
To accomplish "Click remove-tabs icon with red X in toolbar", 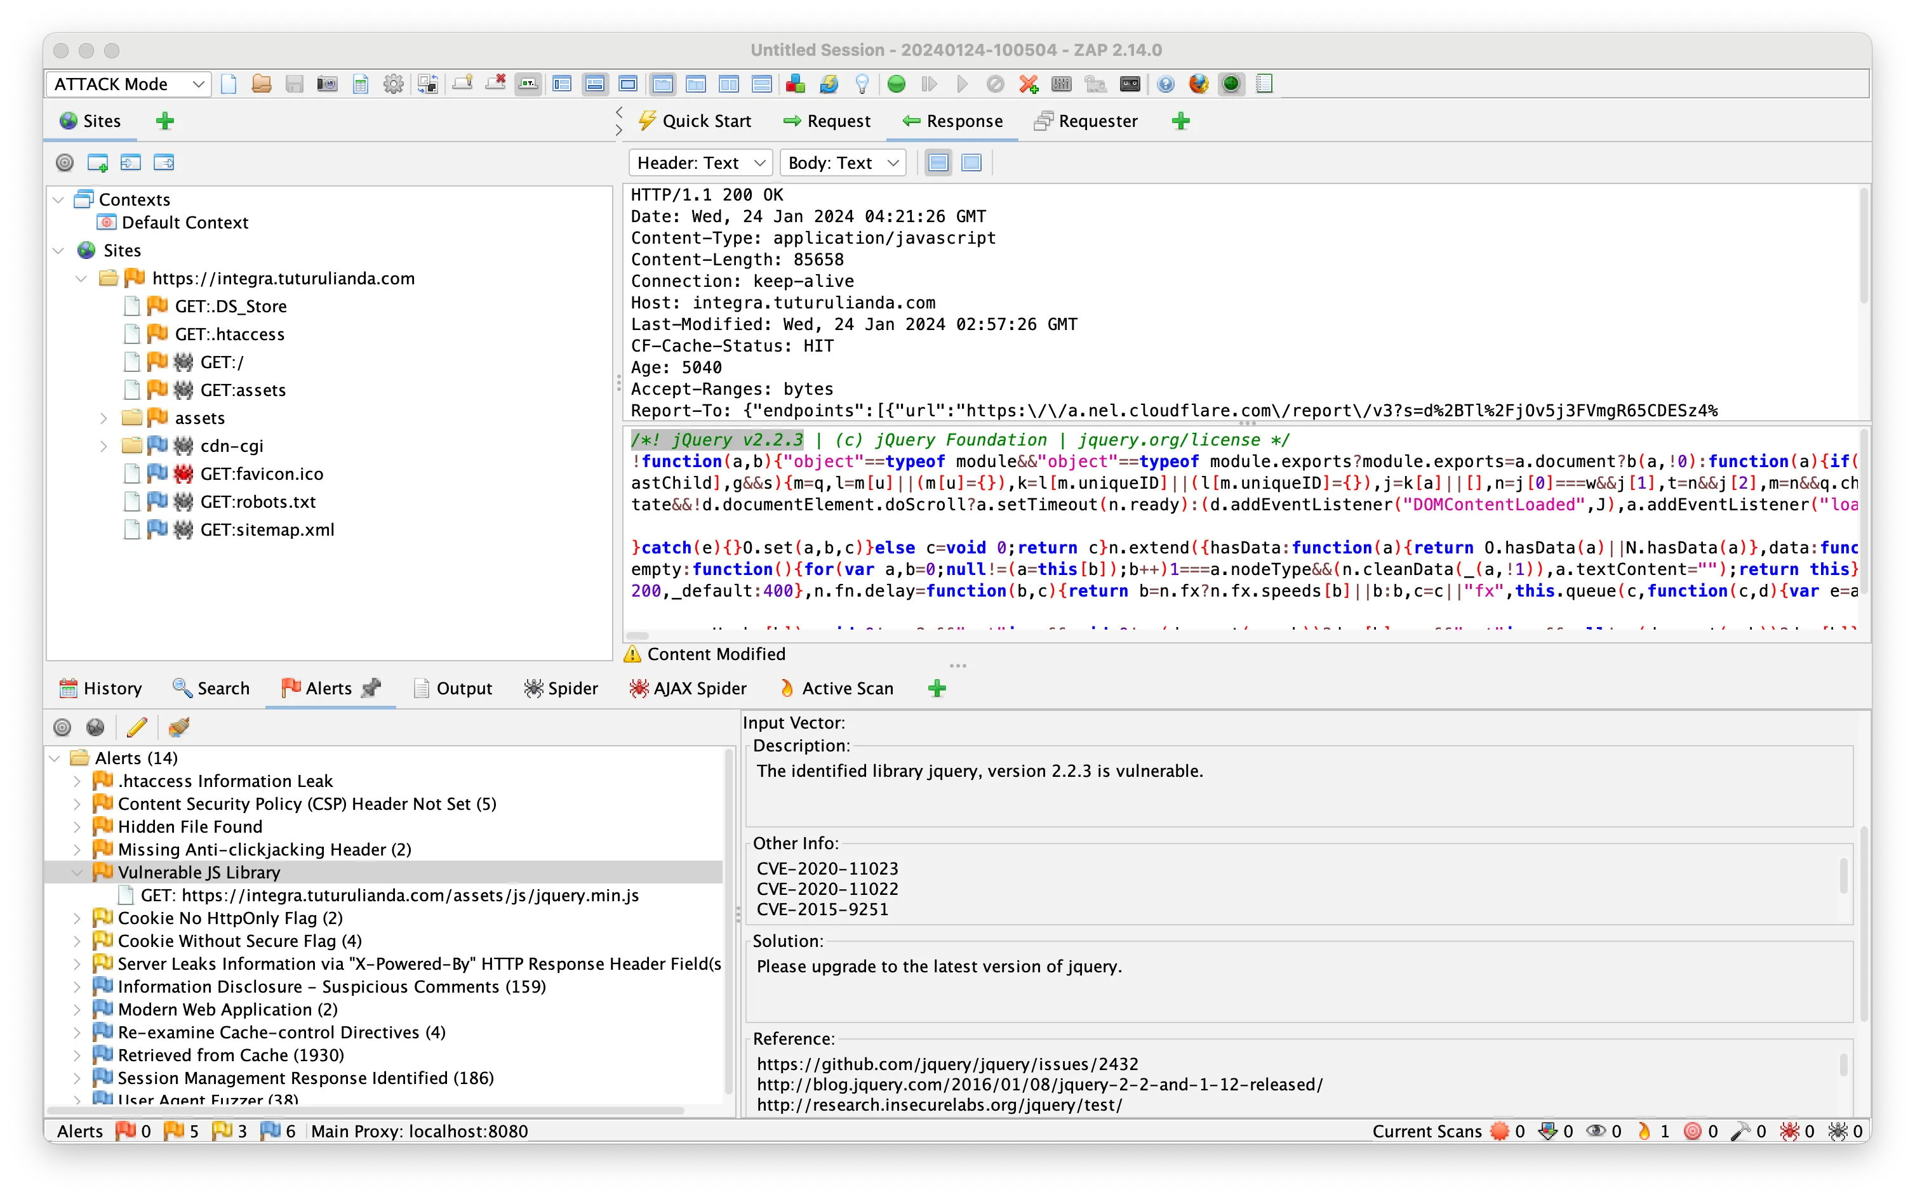I will tap(496, 84).
